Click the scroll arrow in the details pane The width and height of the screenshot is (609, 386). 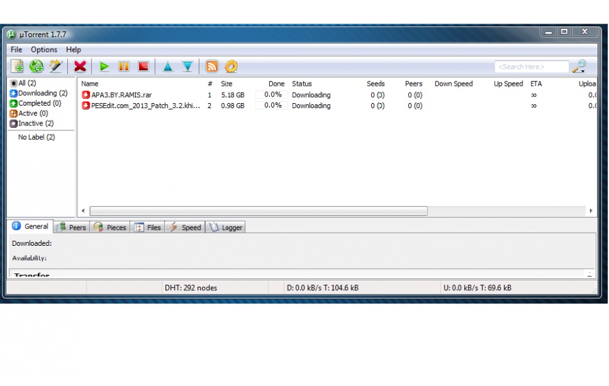pyautogui.click(x=590, y=273)
